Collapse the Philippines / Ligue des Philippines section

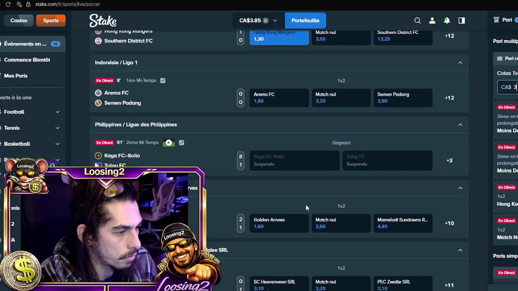coord(460,124)
